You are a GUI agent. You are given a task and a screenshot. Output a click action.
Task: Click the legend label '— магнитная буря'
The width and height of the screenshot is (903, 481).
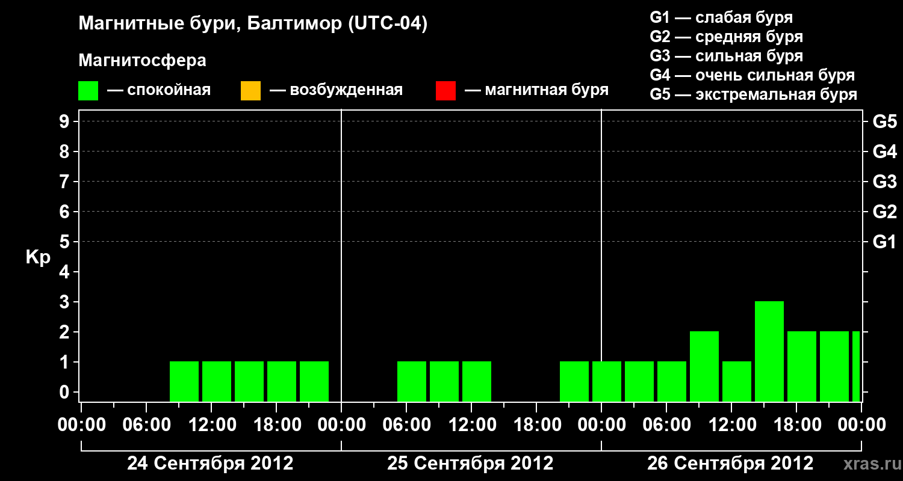coord(536,91)
